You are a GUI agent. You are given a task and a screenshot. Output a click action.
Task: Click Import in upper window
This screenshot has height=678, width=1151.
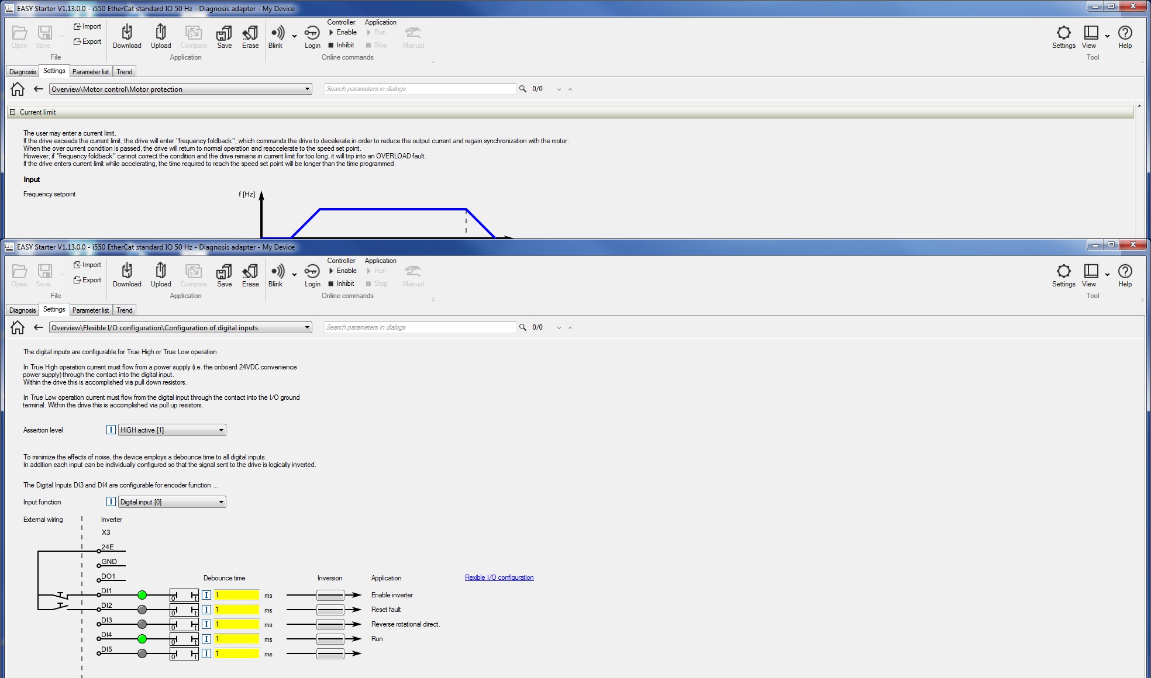(87, 26)
